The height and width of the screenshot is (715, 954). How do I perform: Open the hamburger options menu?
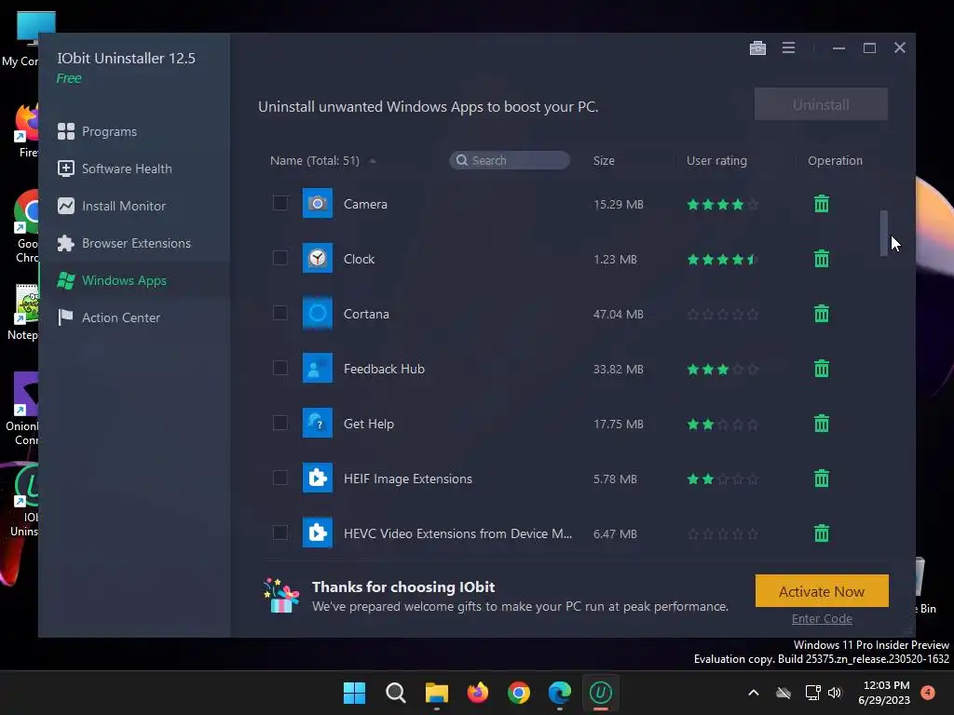click(x=788, y=47)
